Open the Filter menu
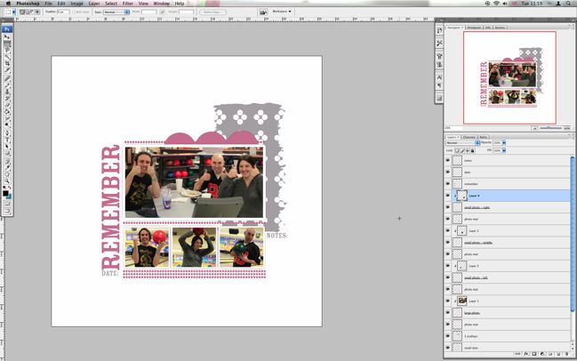Image resolution: width=577 pixels, height=361 pixels. [x=128, y=4]
